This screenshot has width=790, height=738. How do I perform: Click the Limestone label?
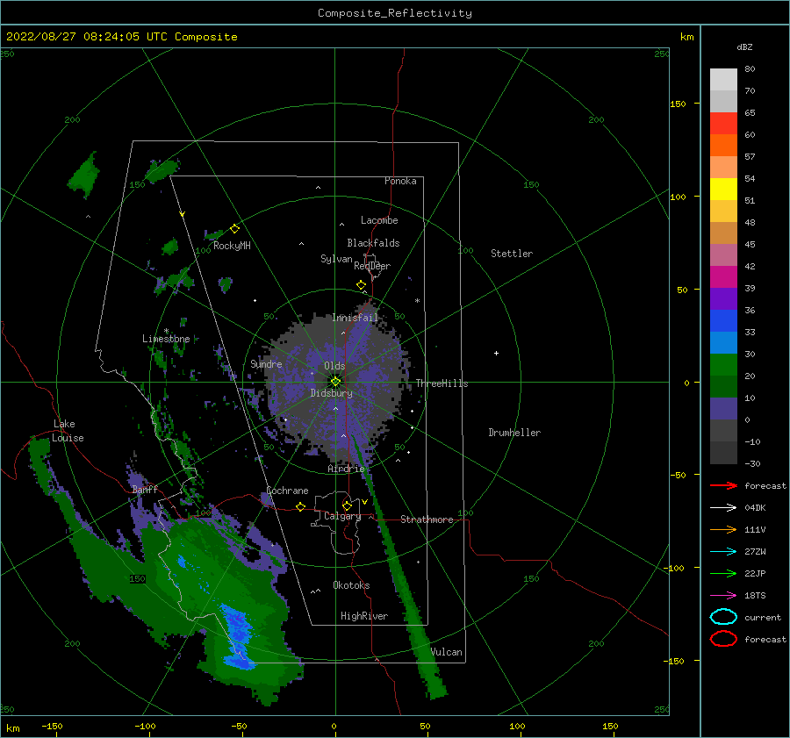[x=166, y=339]
